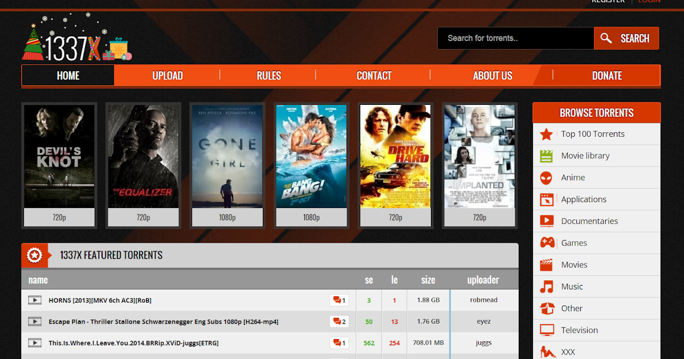
Task: Click video icon beside This.Is.Where.I.Leave.You torrent
Action: point(35,343)
